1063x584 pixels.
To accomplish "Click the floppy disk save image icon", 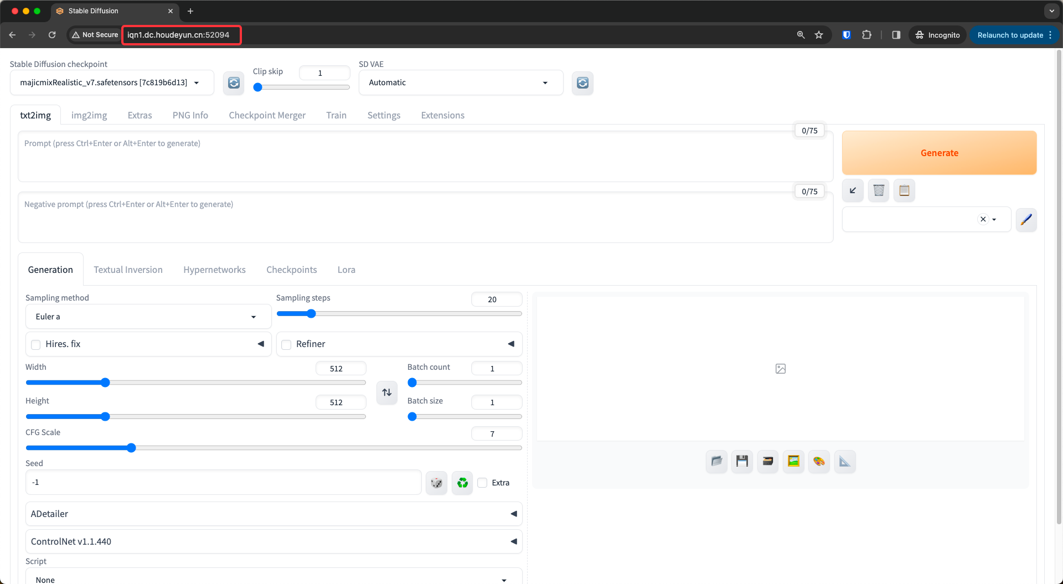I will [x=742, y=461].
